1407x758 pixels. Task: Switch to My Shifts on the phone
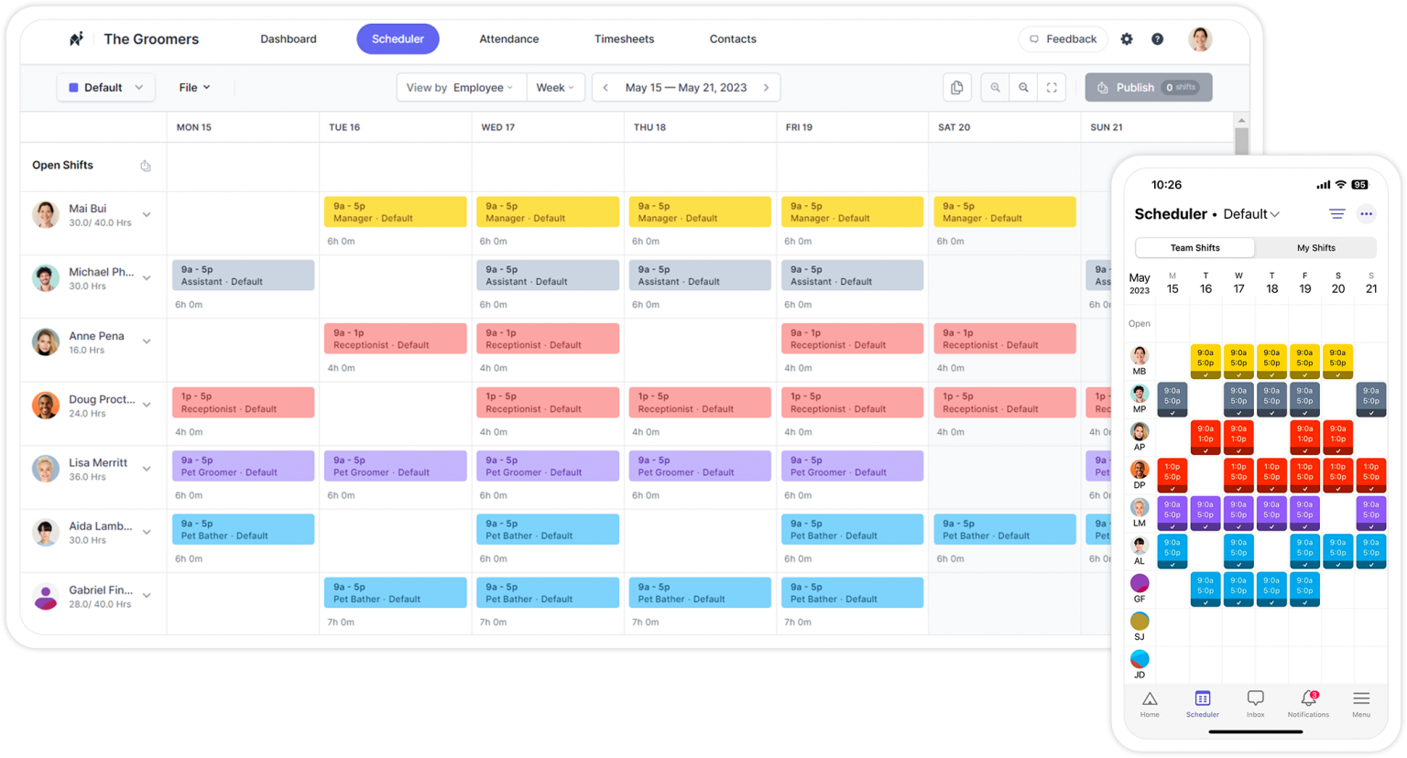(1316, 247)
